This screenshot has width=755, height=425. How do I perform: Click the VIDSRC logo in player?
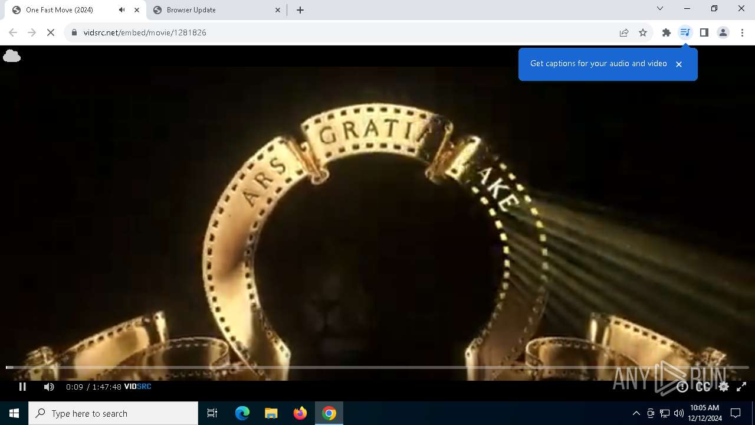[x=137, y=387]
